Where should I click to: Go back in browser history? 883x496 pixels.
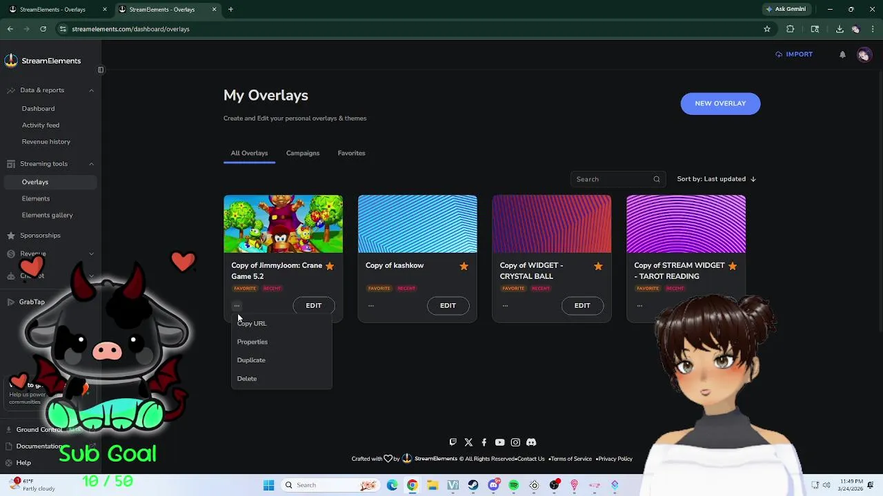10,29
